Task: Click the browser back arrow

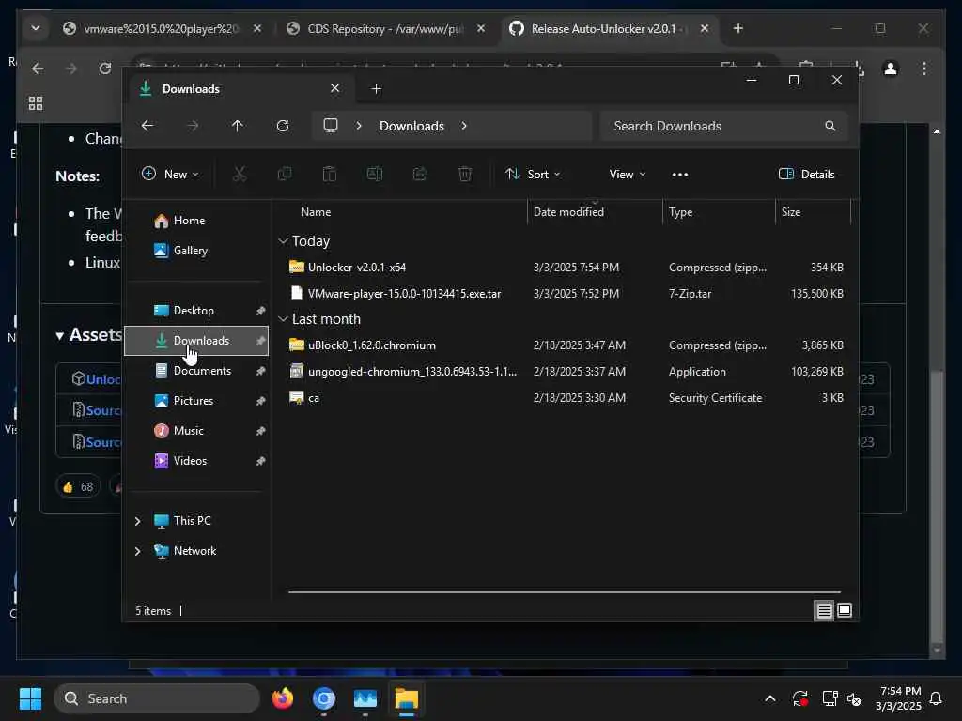Action: tap(38, 69)
